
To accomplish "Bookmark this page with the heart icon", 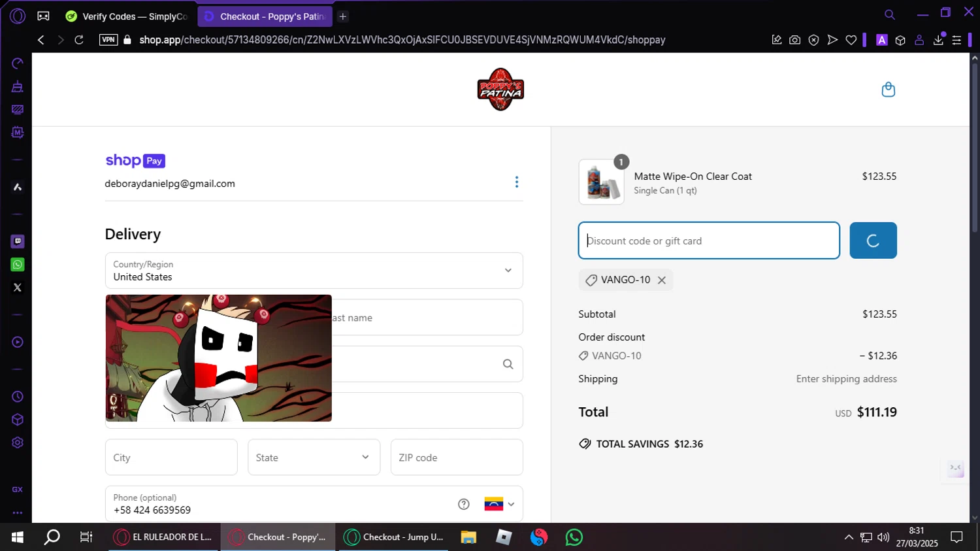I will [851, 40].
